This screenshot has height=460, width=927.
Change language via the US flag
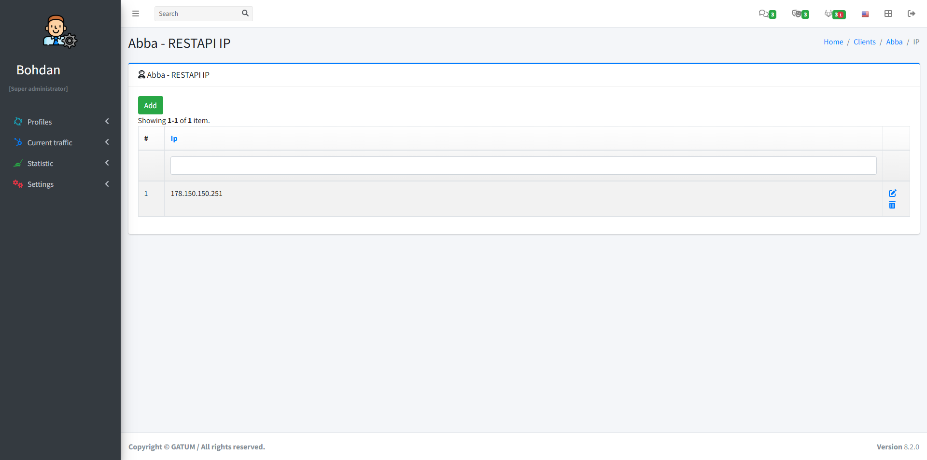pyautogui.click(x=865, y=14)
